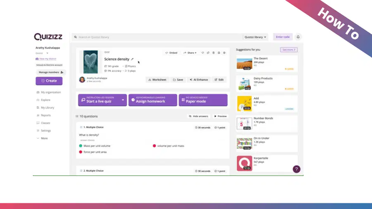This screenshot has height=209, width=372.
Task: Click AI Enhance
Action: [x=199, y=80]
